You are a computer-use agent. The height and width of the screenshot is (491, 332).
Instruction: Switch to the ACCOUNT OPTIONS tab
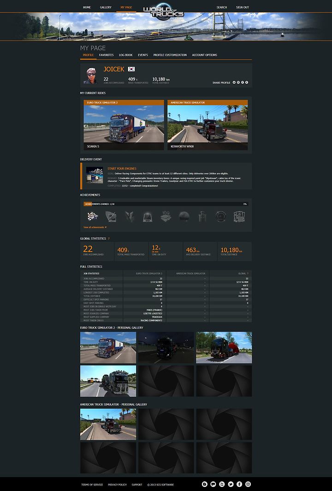(205, 55)
